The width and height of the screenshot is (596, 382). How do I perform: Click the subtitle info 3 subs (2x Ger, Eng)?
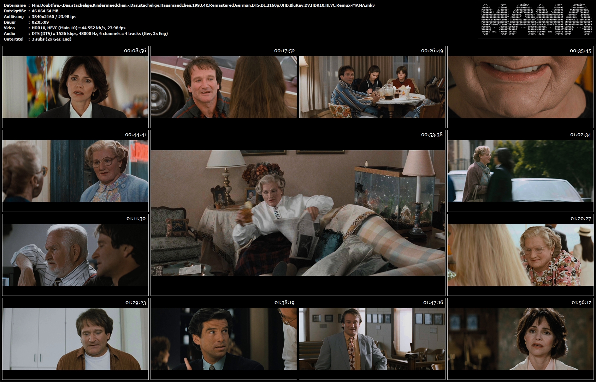[52, 39]
